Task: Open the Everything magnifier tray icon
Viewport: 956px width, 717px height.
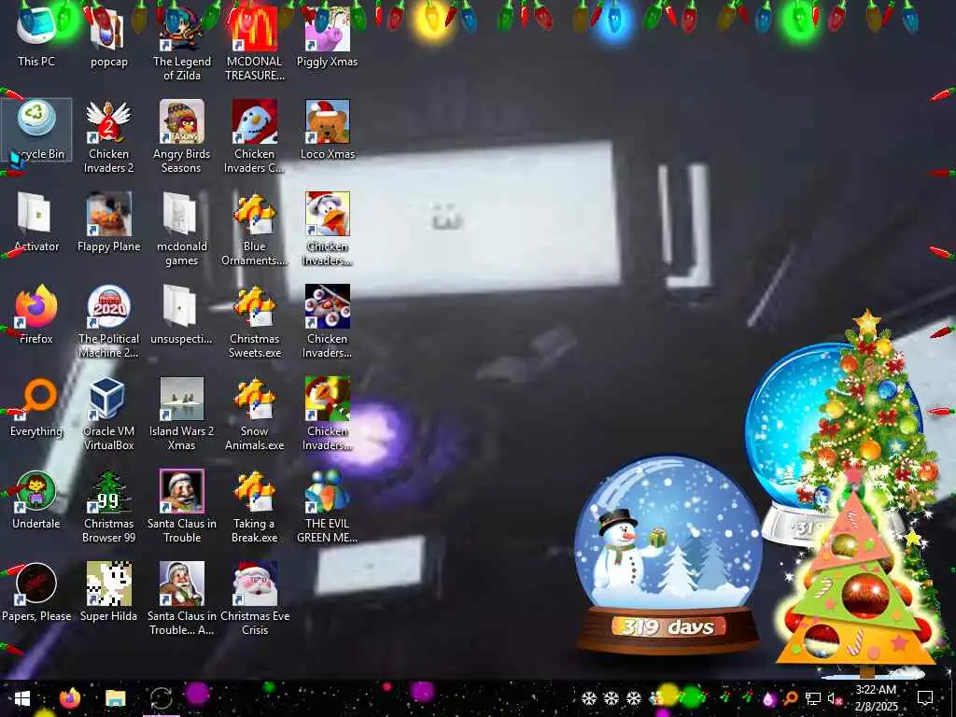Action: [791, 698]
